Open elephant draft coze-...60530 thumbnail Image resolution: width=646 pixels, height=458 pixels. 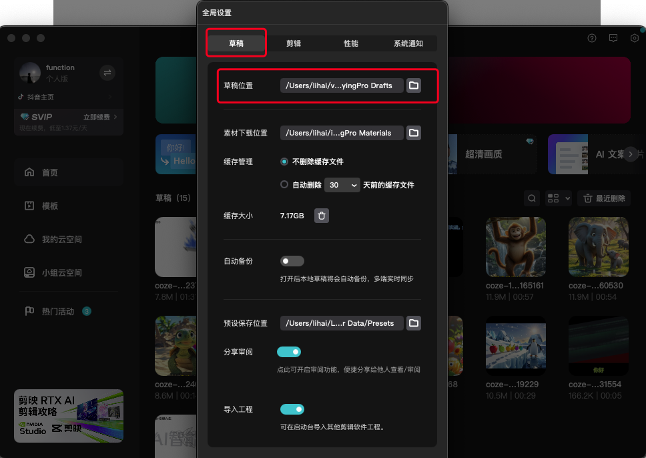coord(598,247)
